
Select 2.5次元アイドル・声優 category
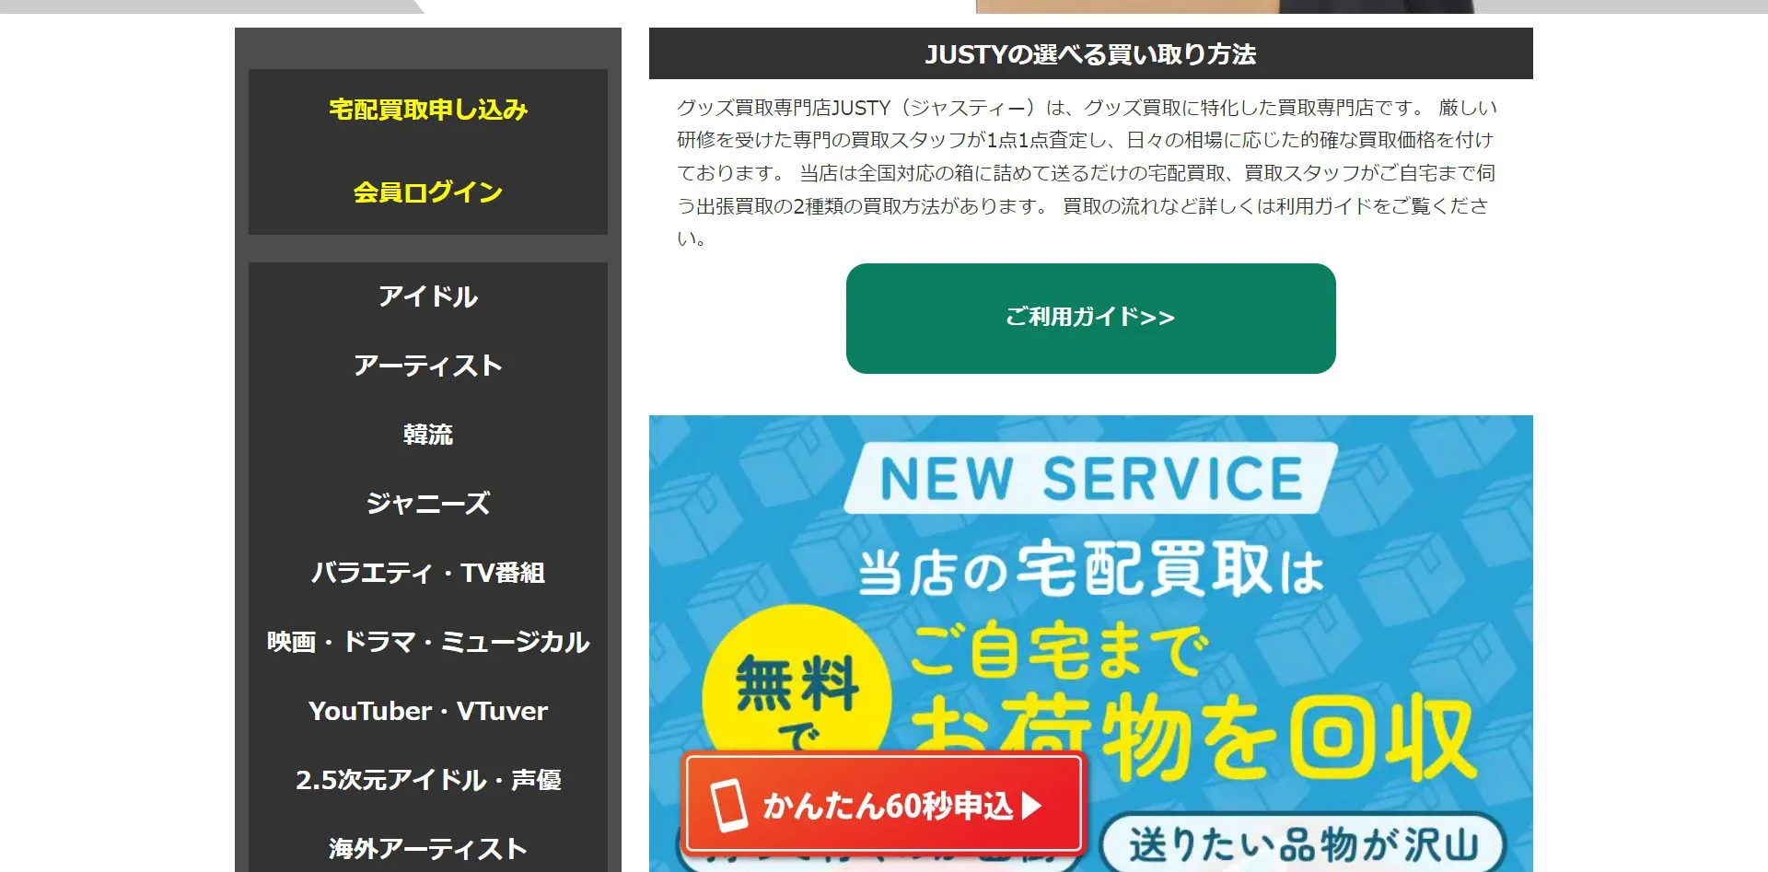point(428,780)
